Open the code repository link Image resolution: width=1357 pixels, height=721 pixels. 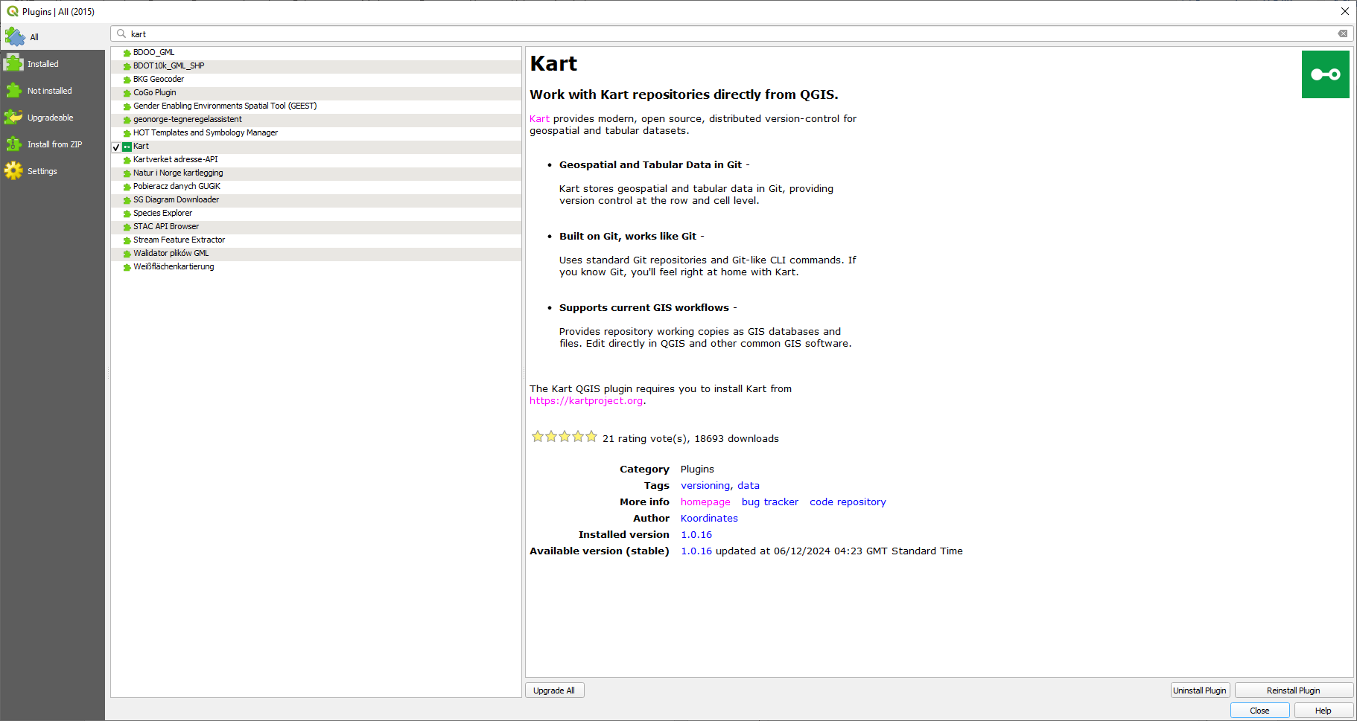pos(848,502)
